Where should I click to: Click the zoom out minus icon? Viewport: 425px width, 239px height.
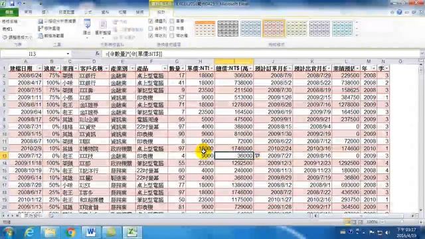pos(382,222)
